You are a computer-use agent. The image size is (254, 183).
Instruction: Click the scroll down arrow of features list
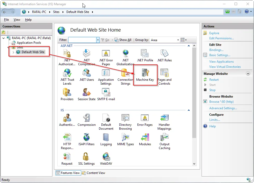[194, 164]
